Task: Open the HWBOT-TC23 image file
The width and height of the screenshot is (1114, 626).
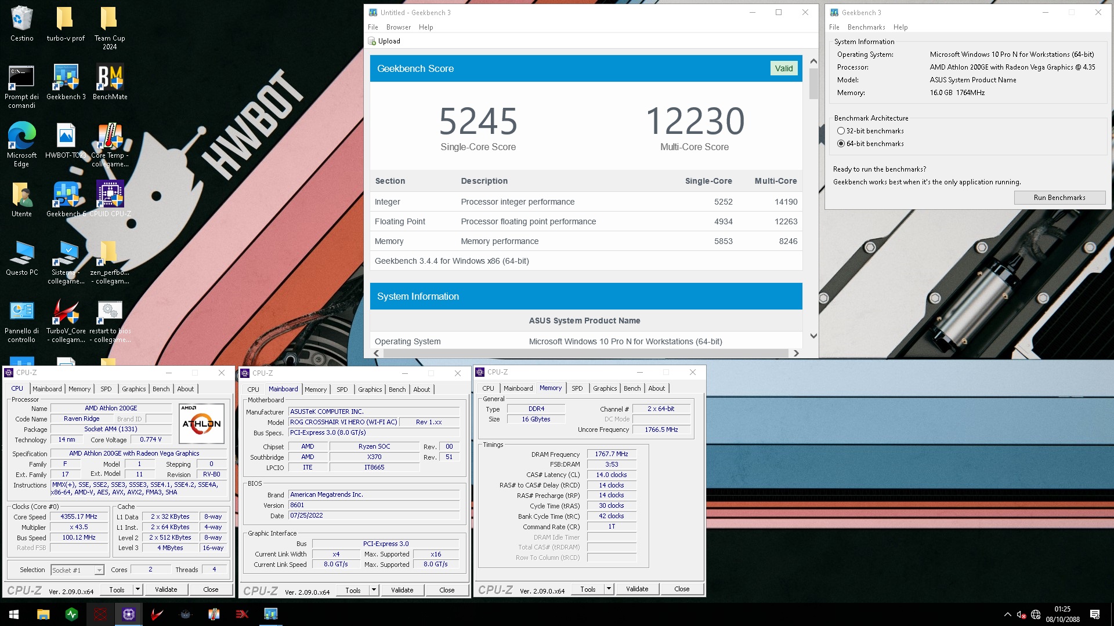Action: click(x=66, y=140)
